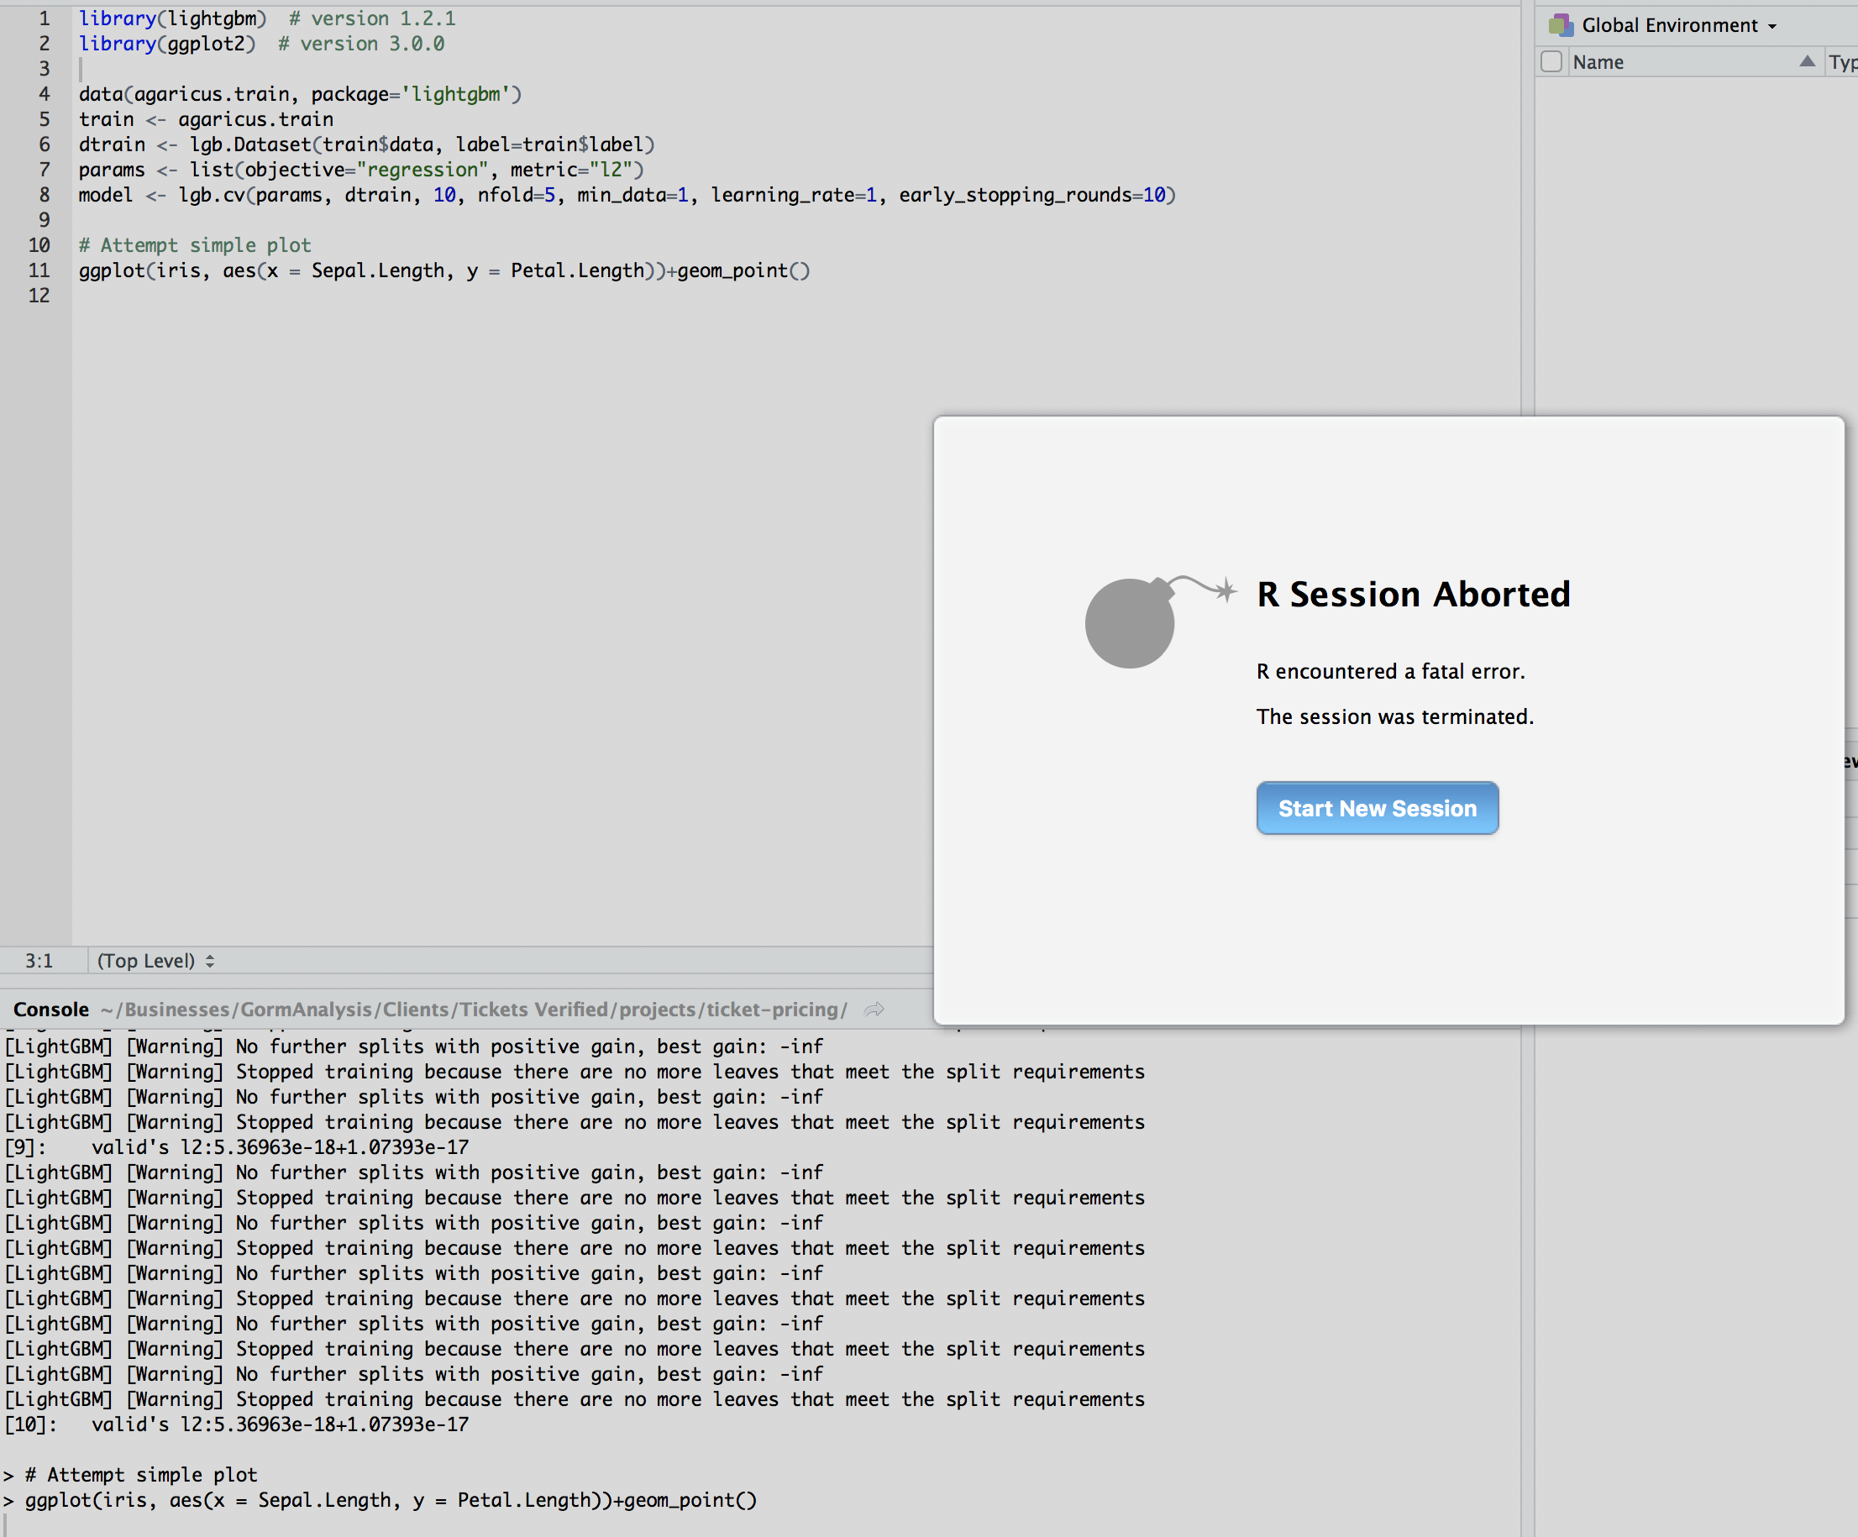Click the Typ column header

pos(1843,62)
